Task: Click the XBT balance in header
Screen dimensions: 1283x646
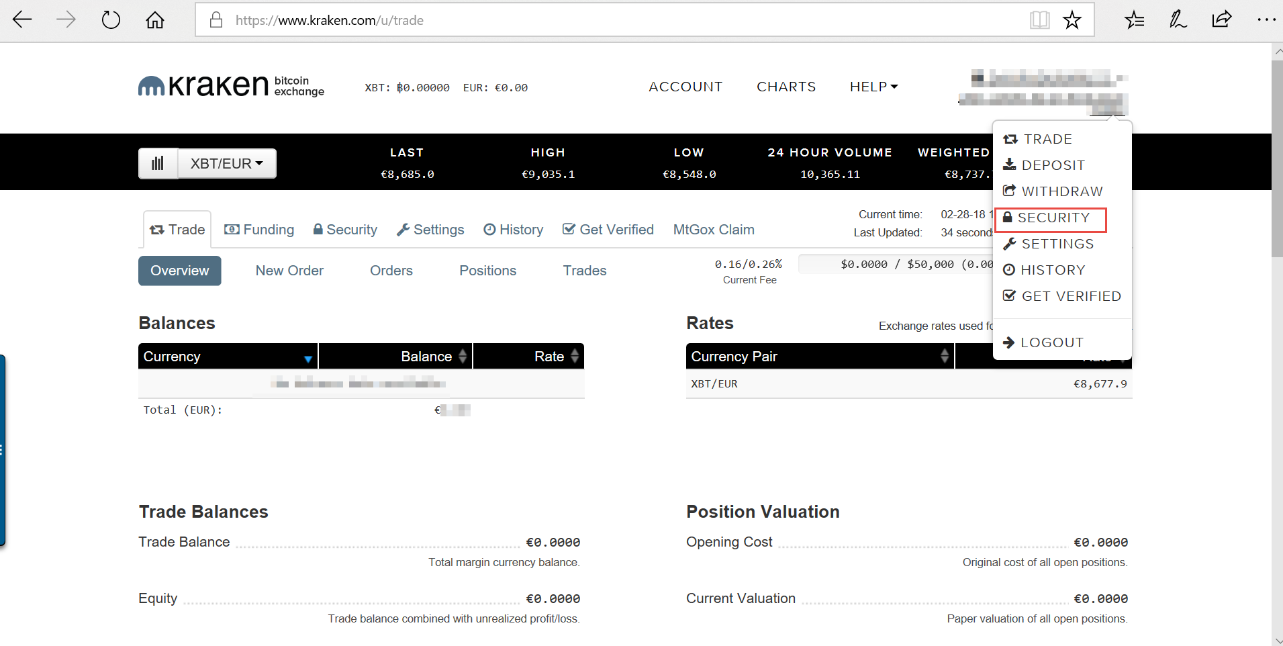Action: coord(407,88)
